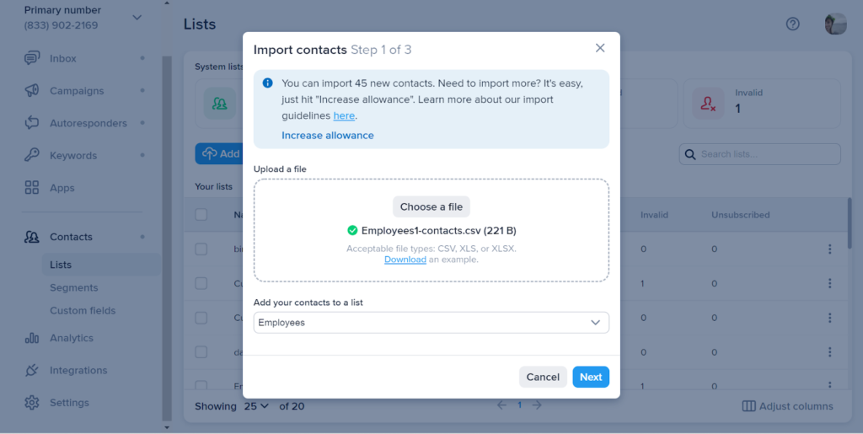Screen dimensions: 863x434
Task: Open the rows-per-page dropdown showing 25
Action: point(256,406)
